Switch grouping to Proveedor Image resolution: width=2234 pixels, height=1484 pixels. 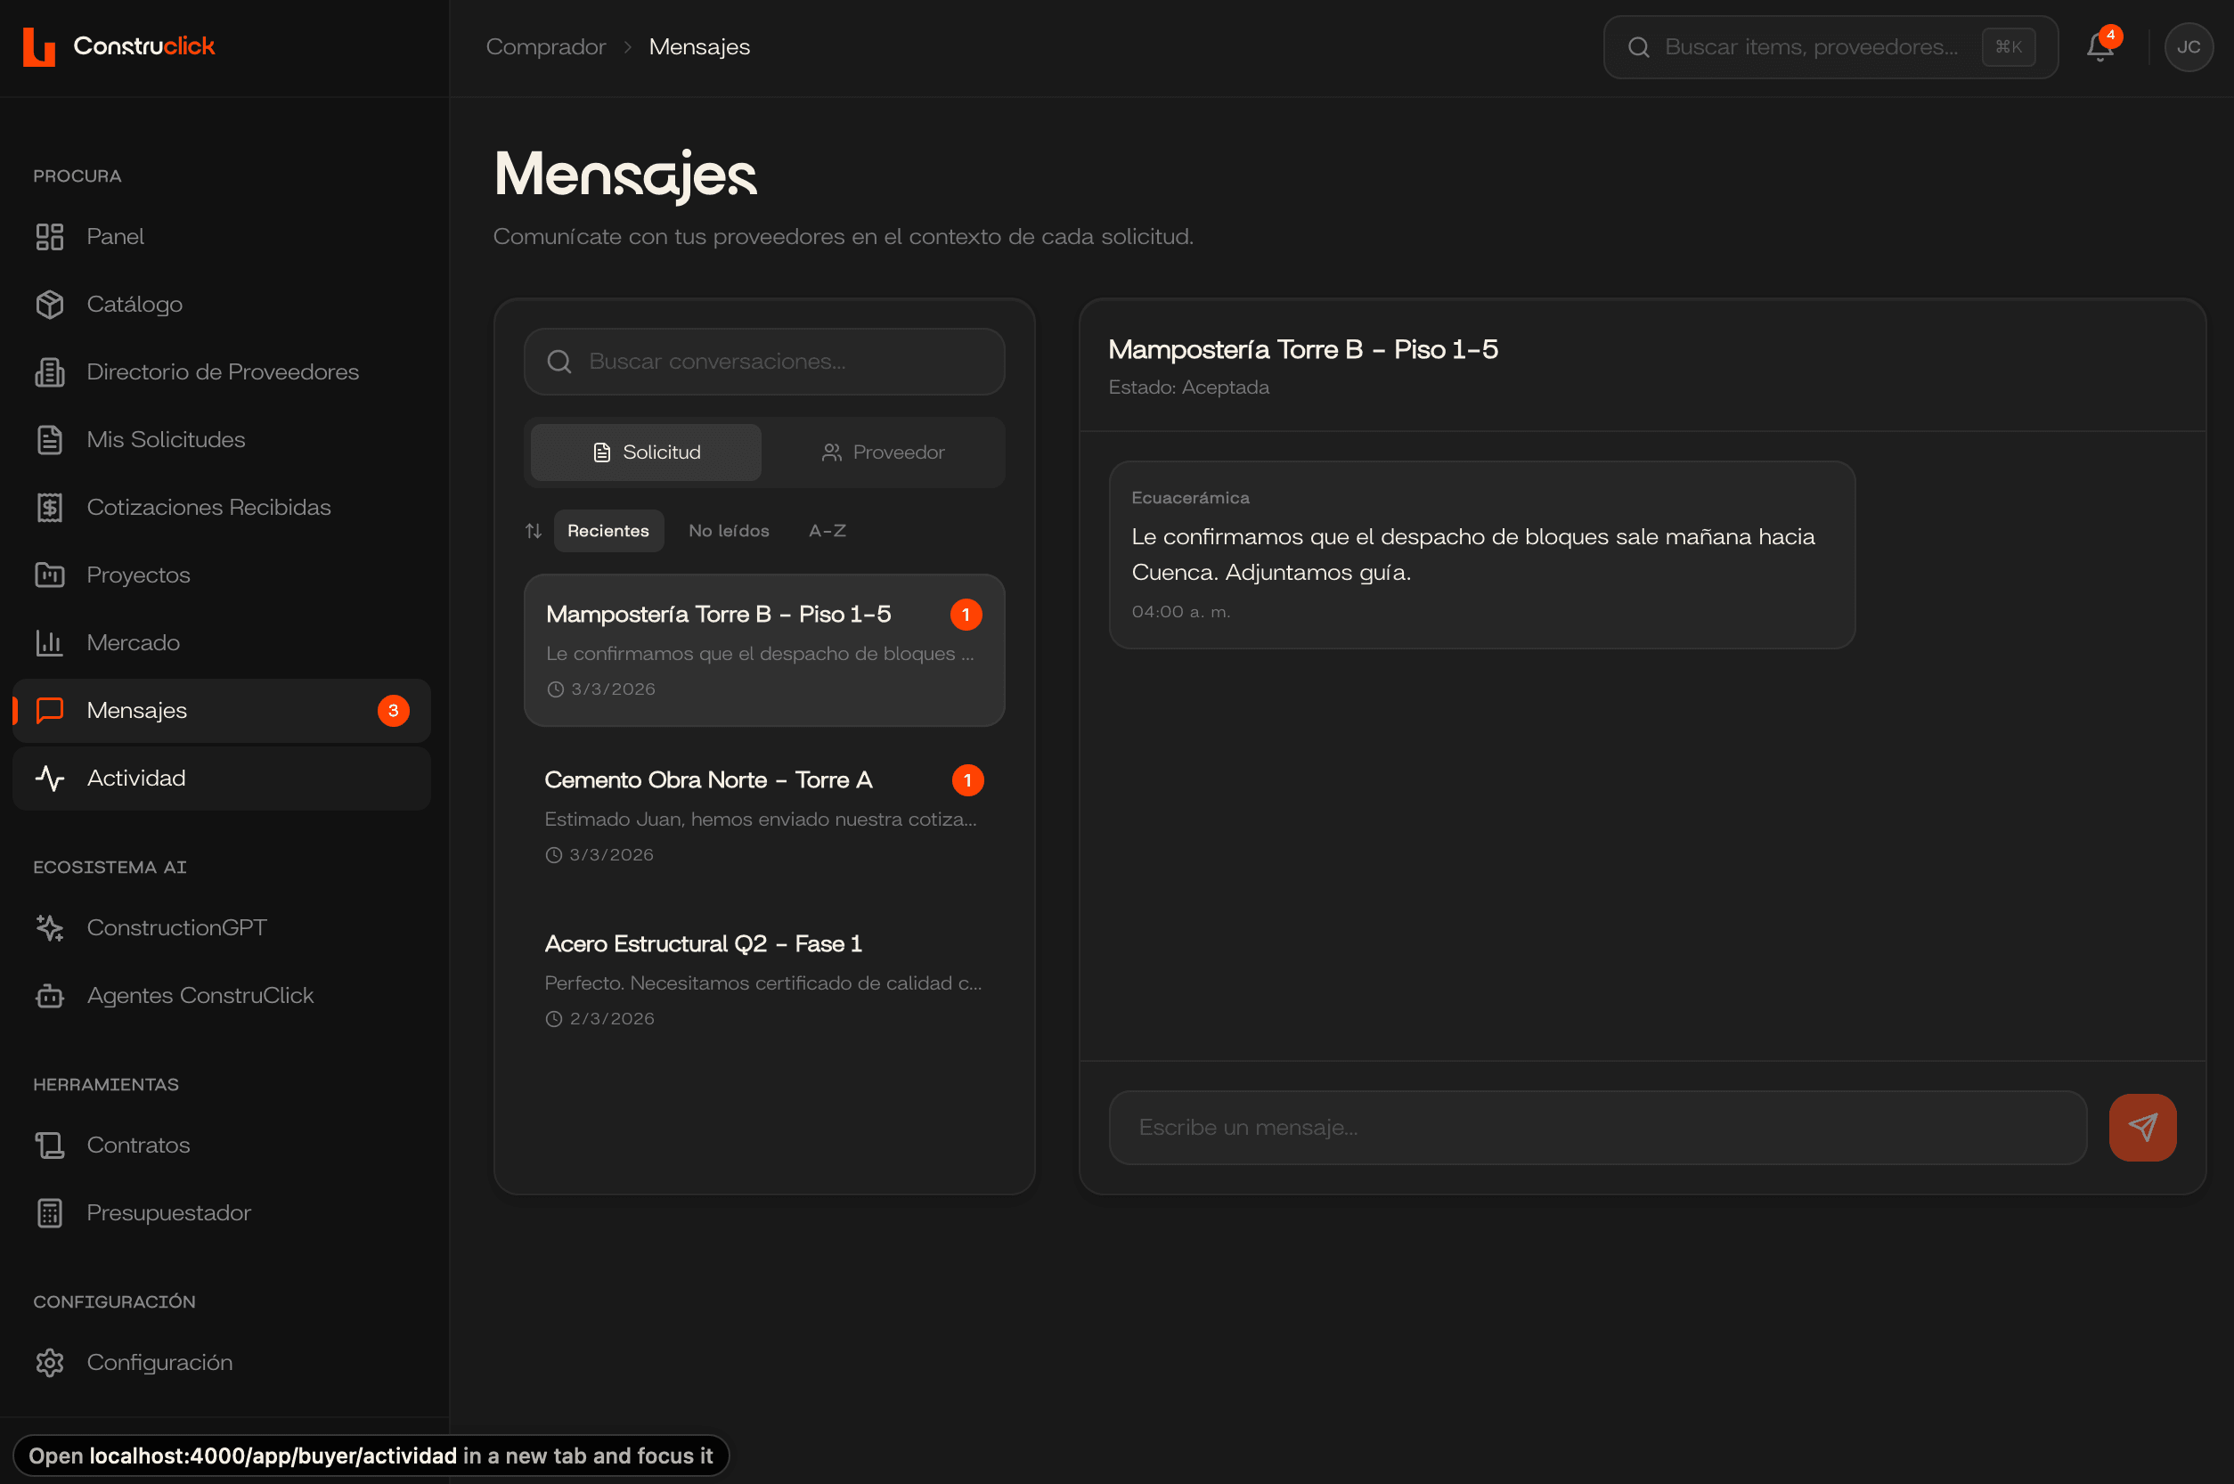(x=883, y=453)
